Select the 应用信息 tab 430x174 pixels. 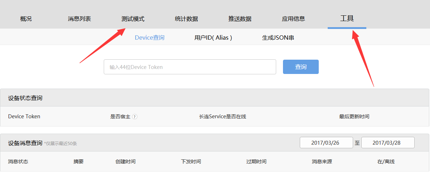click(x=293, y=19)
